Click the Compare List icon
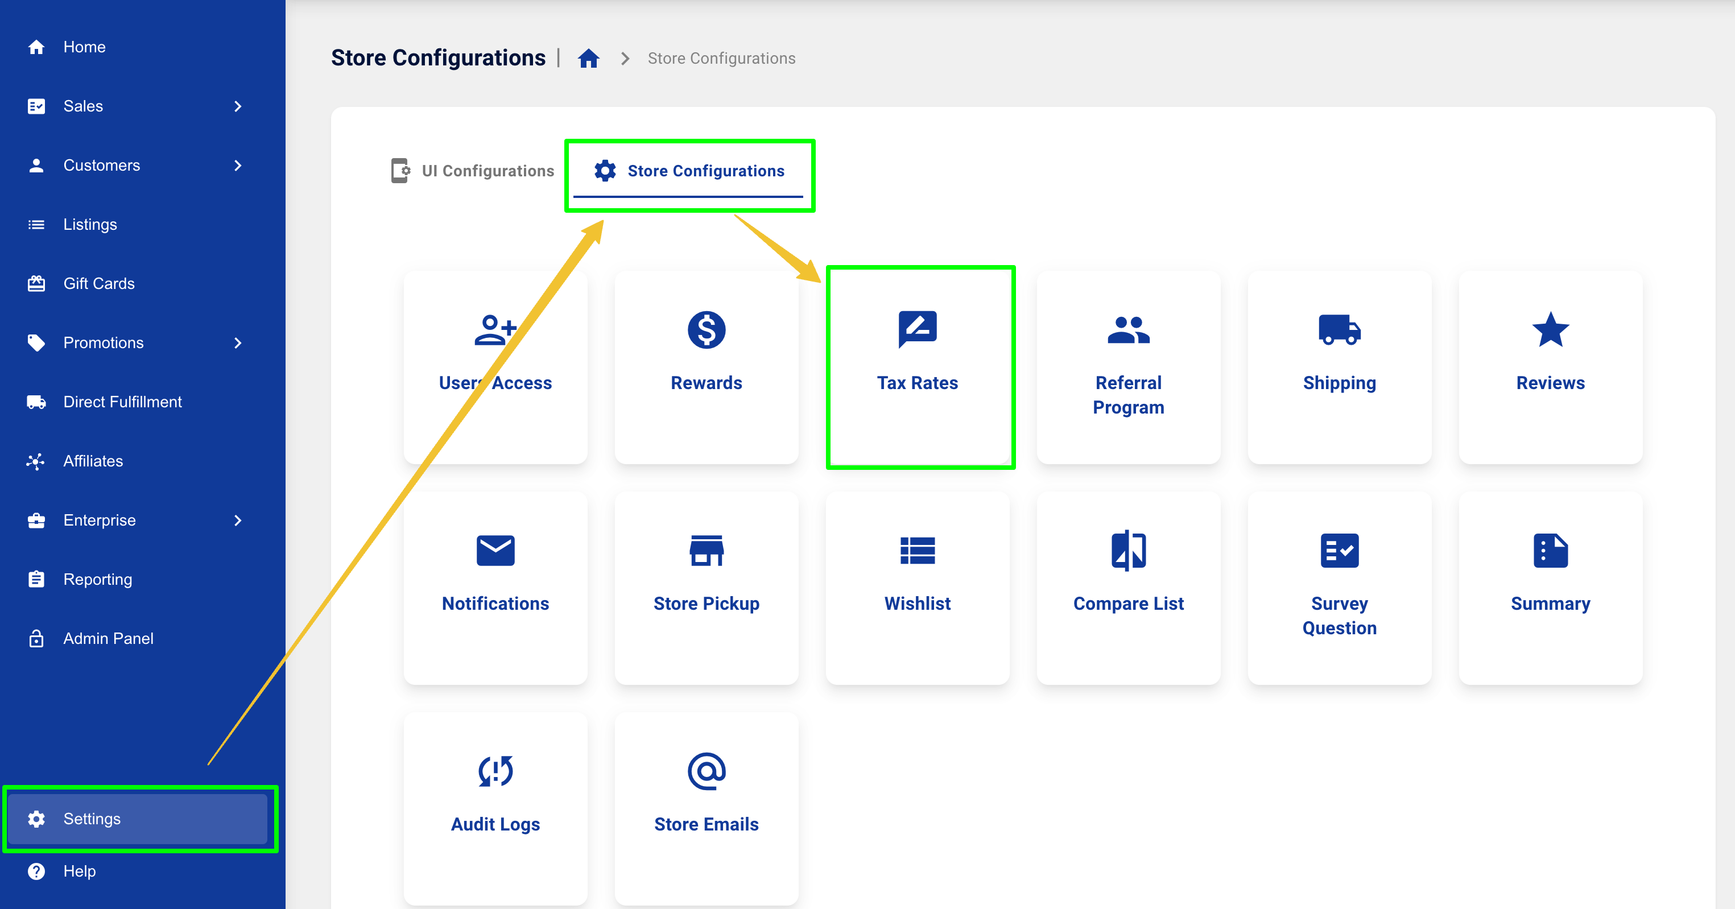Viewport: 1735px width, 909px height. pos(1128,551)
